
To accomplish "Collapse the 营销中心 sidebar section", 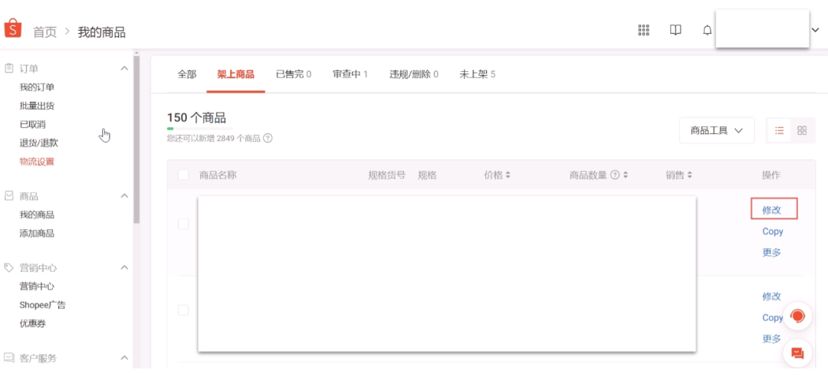I will point(125,267).
